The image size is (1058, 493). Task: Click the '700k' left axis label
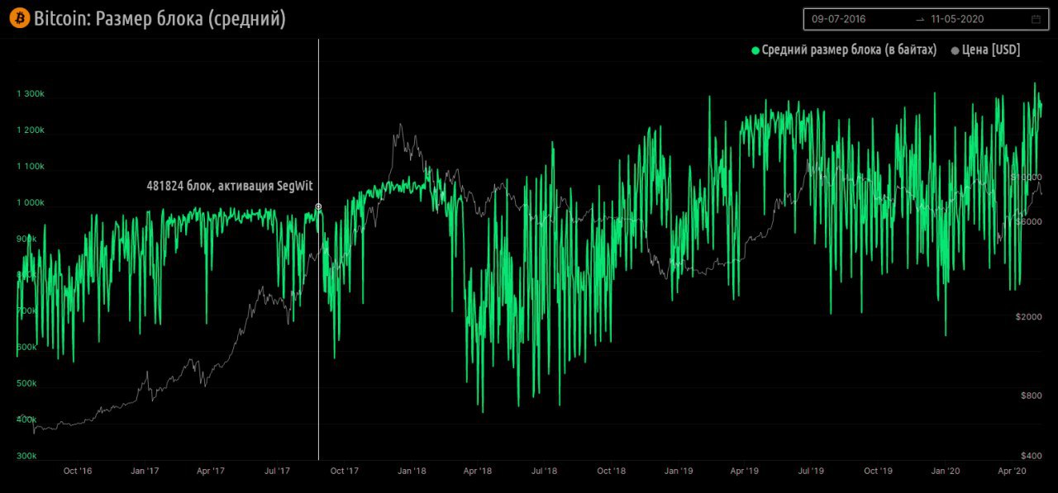26,311
